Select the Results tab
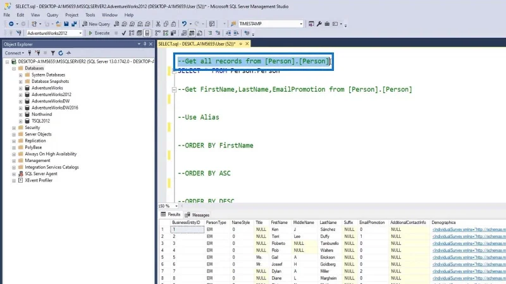The height and width of the screenshot is (284, 506). tap(171, 214)
